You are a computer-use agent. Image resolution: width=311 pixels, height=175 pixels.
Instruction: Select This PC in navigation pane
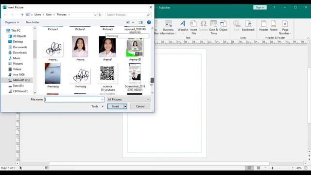(16, 31)
